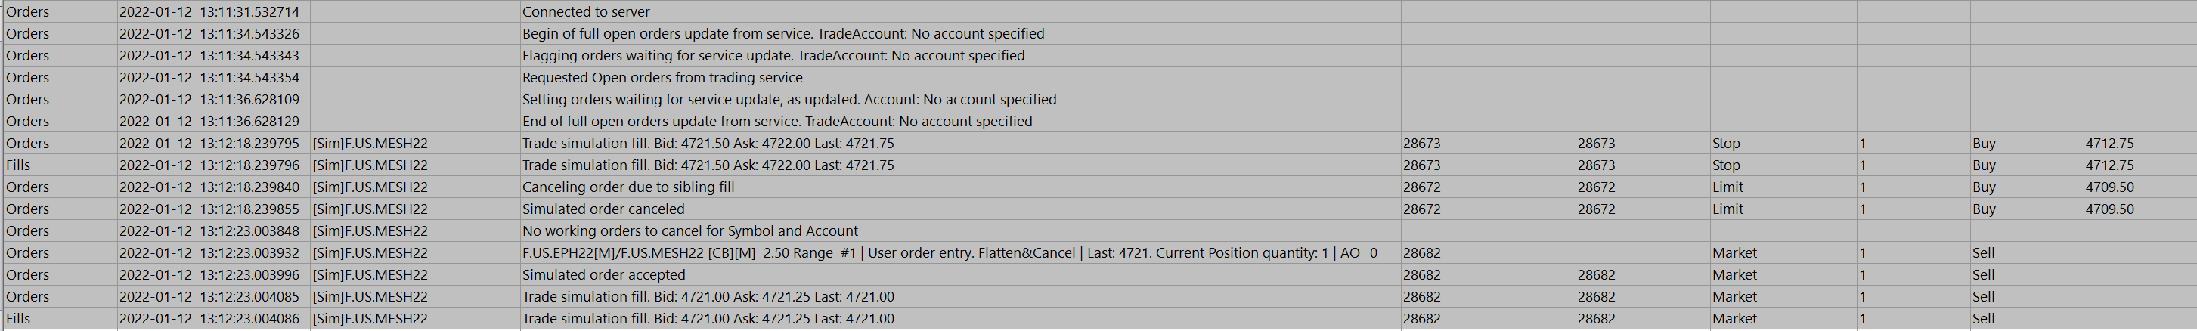Click the "Begin of full open orders update" message
Image resolution: width=2197 pixels, height=331 pixels.
[x=783, y=34]
